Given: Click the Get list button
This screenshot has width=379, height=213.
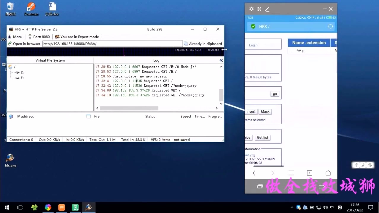Looking at the screenshot, I should click(x=262, y=138).
